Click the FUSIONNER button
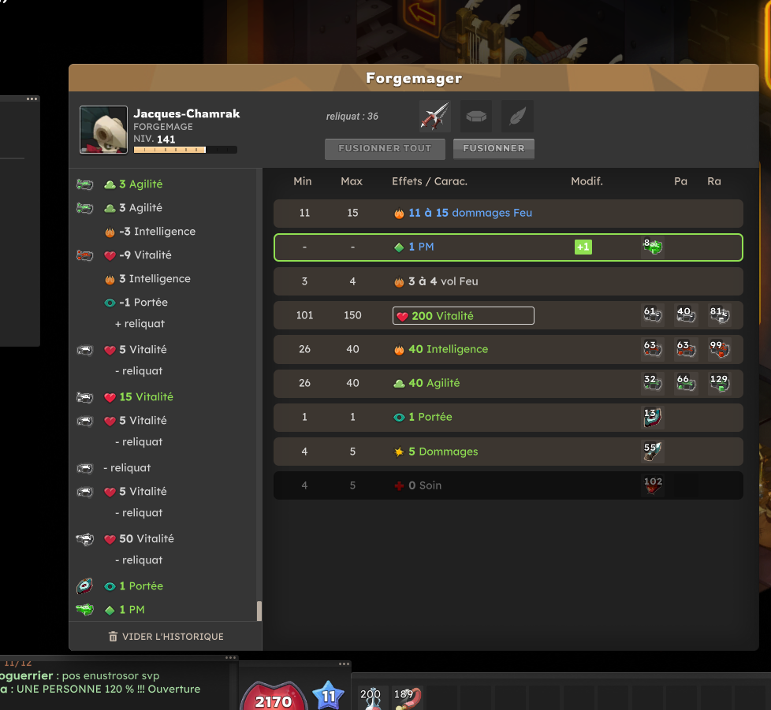Image resolution: width=771 pixels, height=710 pixels. click(494, 148)
